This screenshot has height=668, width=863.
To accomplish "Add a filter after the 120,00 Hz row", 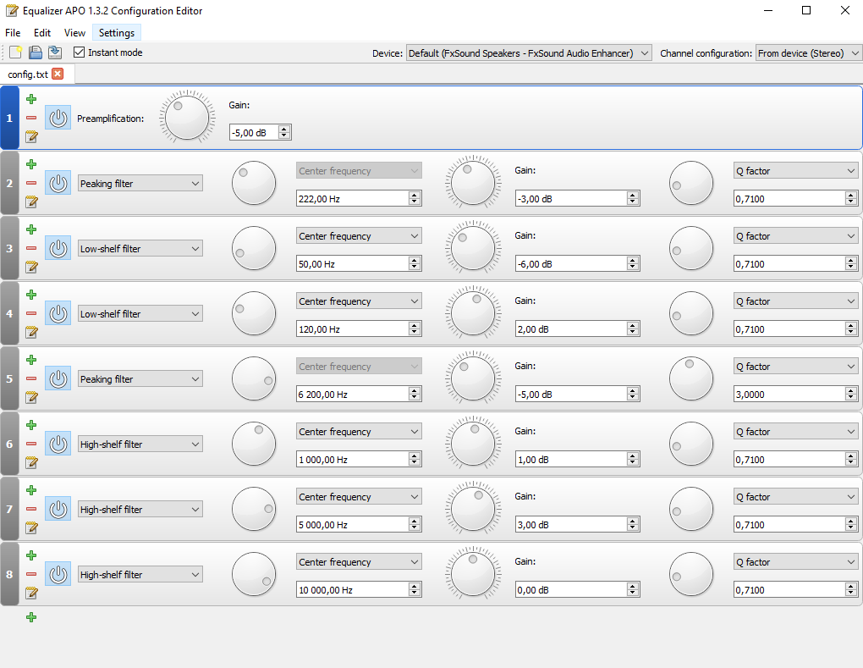I will tap(31, 295).
